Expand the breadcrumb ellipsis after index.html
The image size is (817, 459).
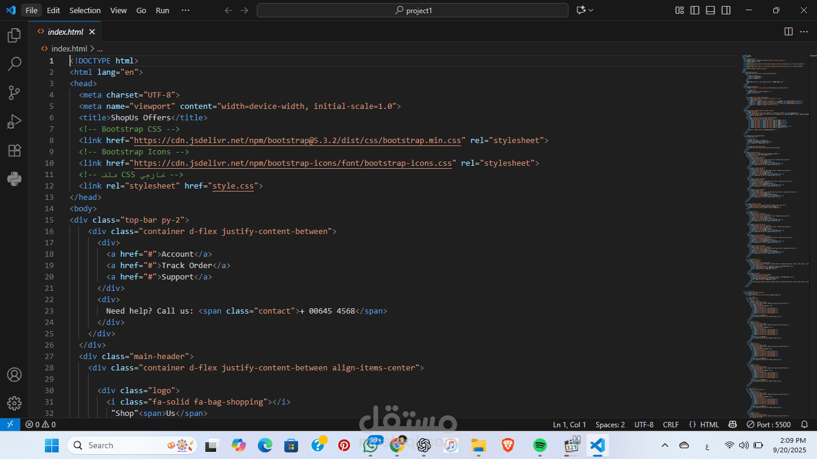tap(99, 48)
